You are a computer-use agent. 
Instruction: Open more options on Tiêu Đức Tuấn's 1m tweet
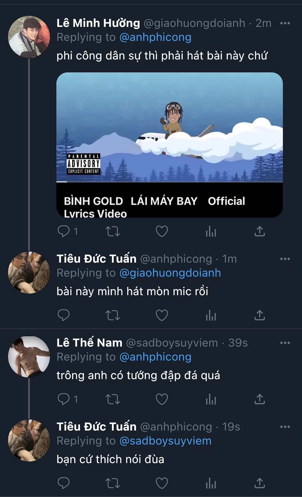(285, 259)
